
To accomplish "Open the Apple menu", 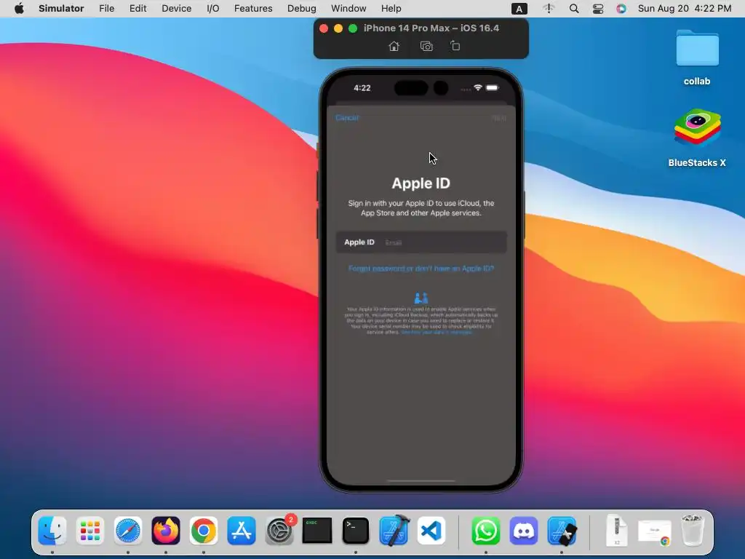I will 19,9.
